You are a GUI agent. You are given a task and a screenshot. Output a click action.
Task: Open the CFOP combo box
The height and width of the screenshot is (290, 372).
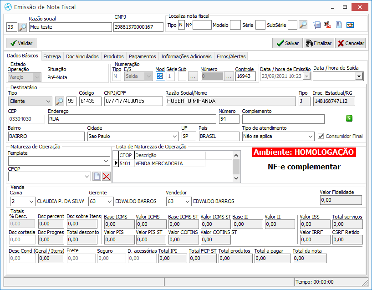(x=50, y=177)
